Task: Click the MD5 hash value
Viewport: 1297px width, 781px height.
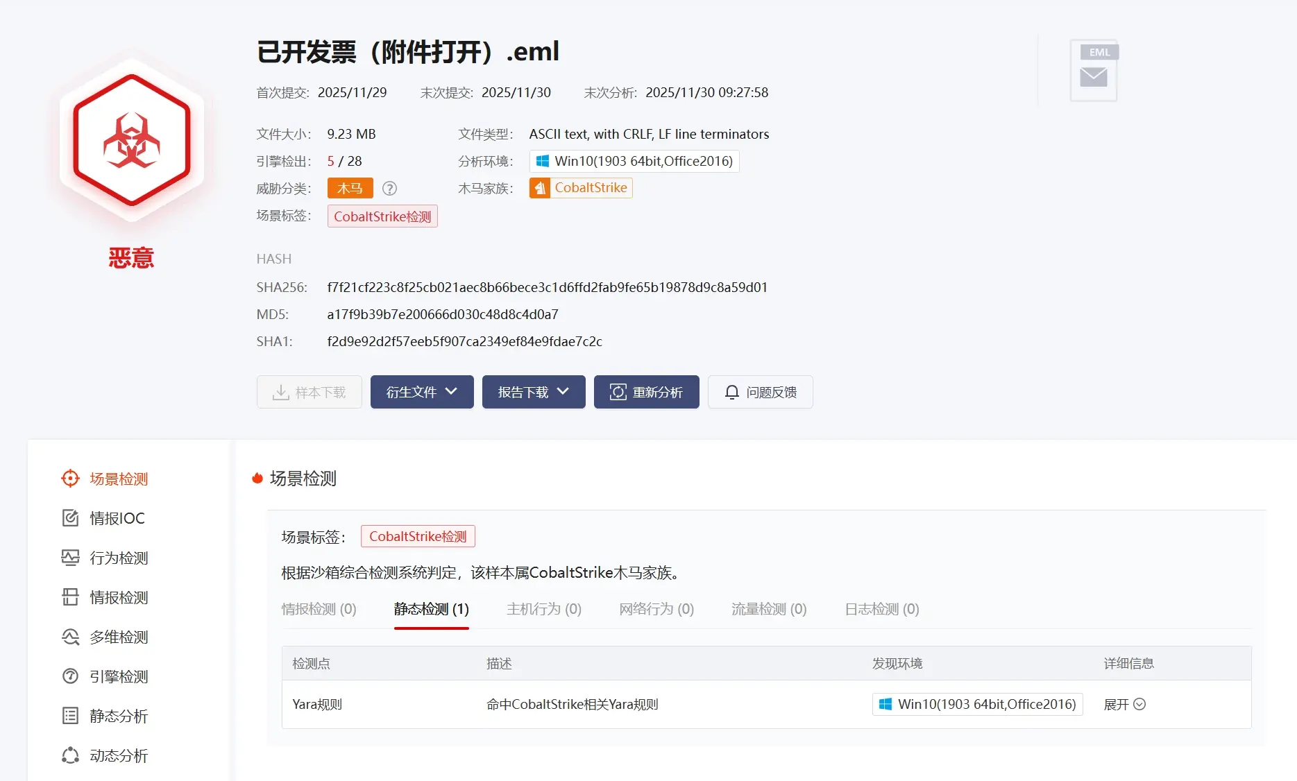Action: 443,314
